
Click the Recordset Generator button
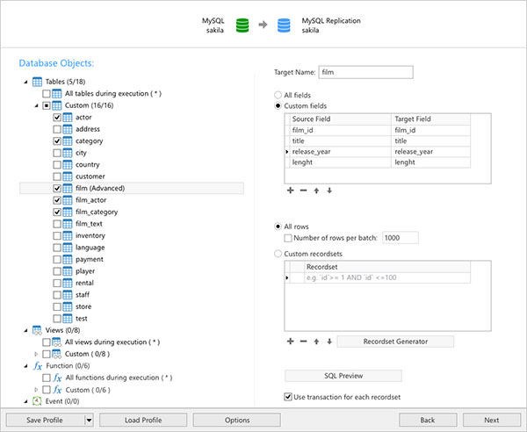395,342
